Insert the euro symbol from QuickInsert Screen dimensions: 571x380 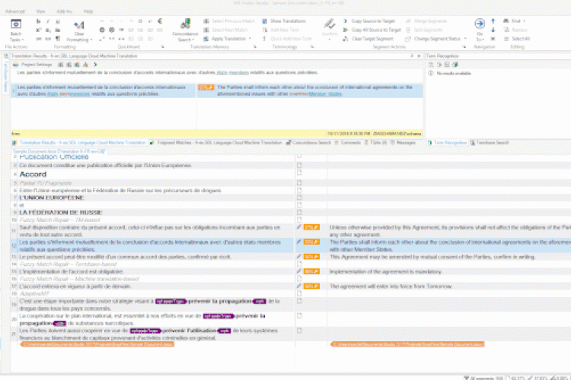click(160, 21)
